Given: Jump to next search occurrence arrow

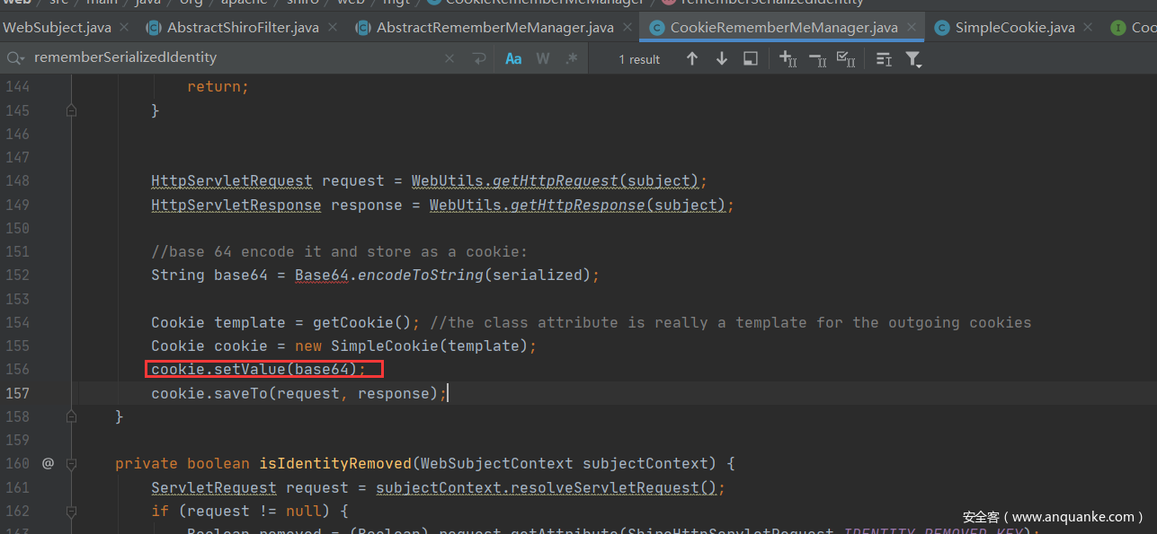Looking at the screenshot, I should [721, 59].
